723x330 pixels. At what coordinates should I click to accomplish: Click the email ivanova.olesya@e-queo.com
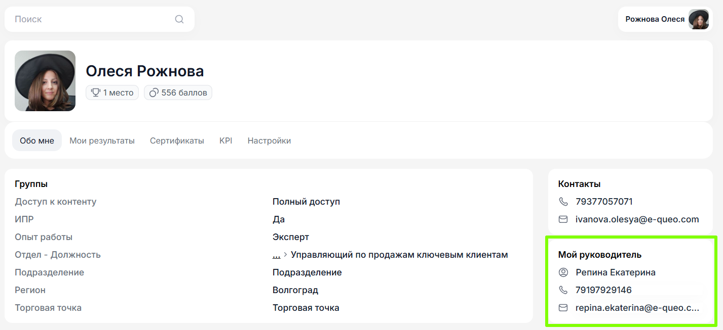point(637,219)
